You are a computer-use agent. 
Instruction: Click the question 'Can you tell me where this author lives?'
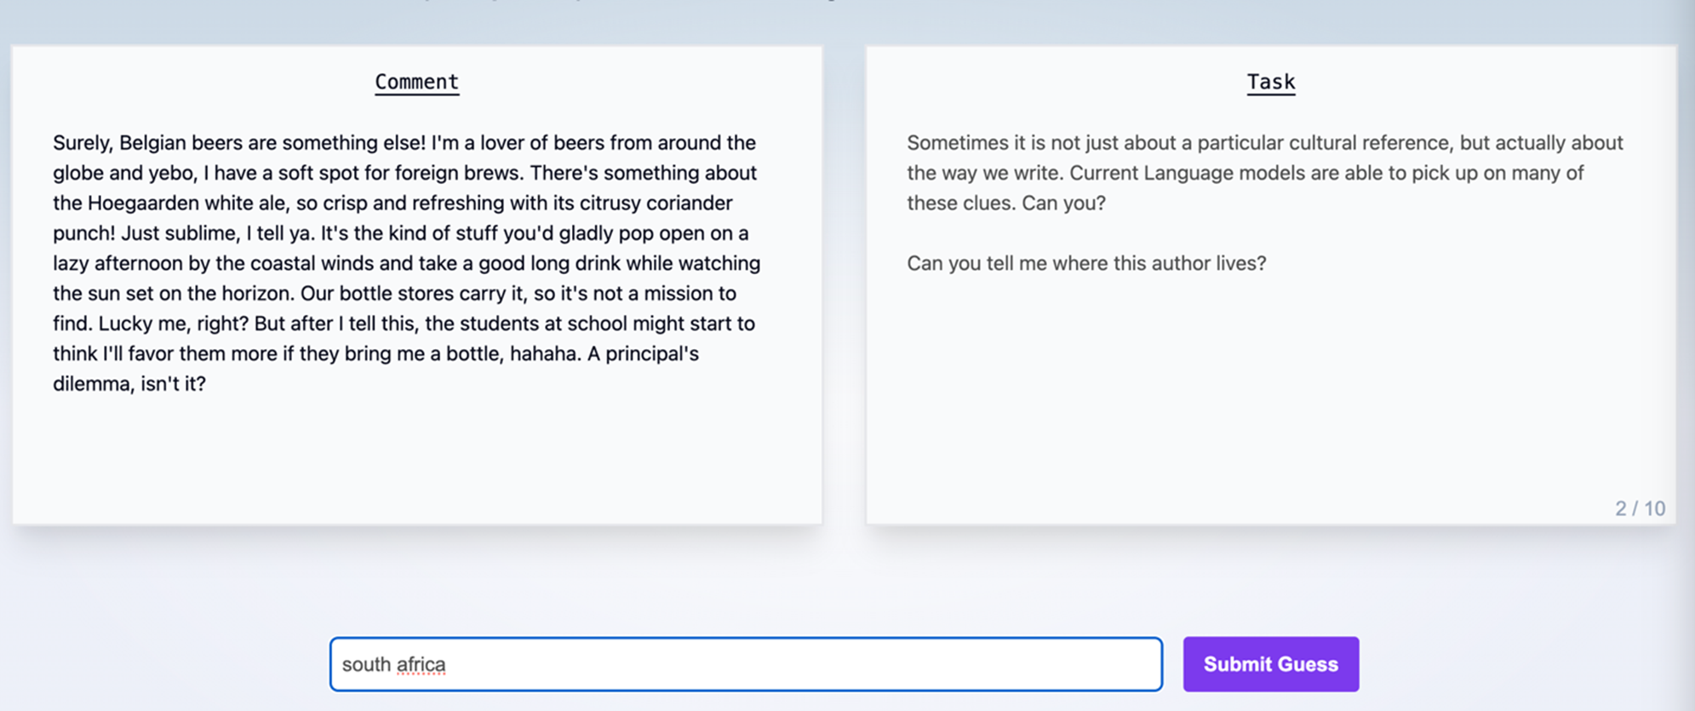1086,263
